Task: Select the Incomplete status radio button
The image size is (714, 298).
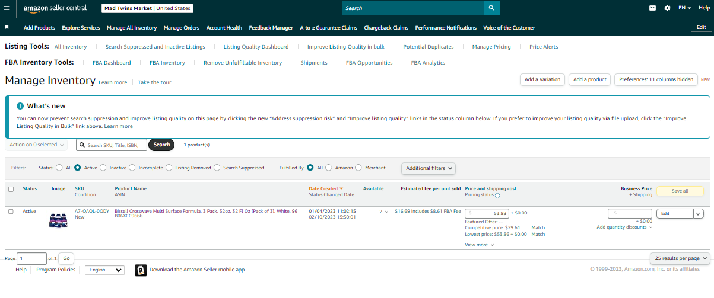Action: (x=132, y=168)
